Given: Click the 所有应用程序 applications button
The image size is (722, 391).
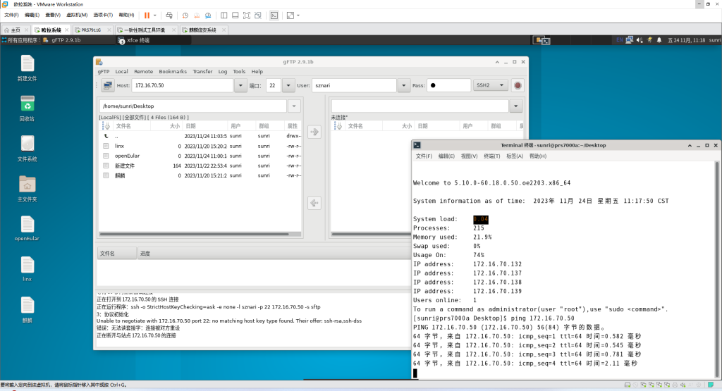Looking at the screenshot, I should [21, 40].
